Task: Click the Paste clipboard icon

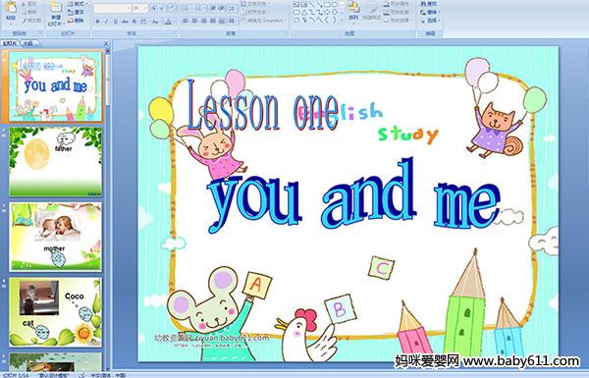Action: click(x=11, y=7)
